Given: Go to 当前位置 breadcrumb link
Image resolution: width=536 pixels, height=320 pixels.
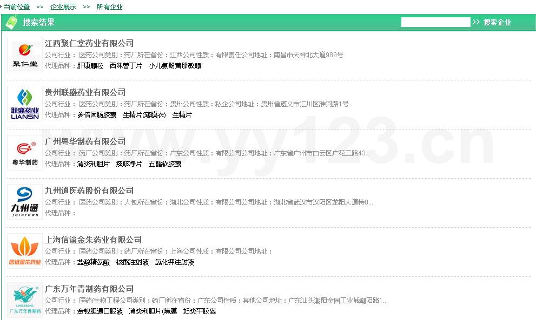Looking at the screenshot, I should click(x=16, y=7).
